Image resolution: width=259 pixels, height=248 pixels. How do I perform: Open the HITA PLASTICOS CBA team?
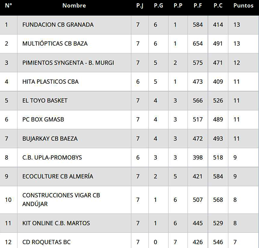coord(50,81)
